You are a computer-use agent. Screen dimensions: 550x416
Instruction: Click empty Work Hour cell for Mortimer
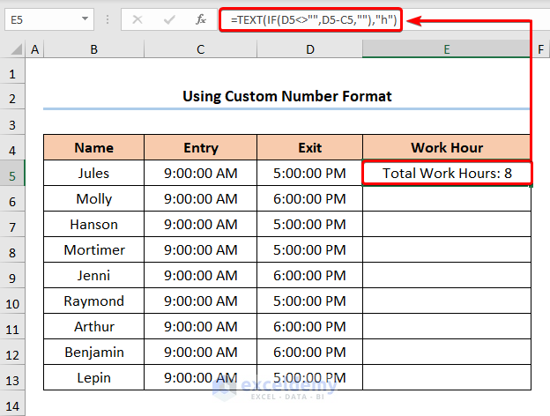pyautogui.click(x=447, y=249)
